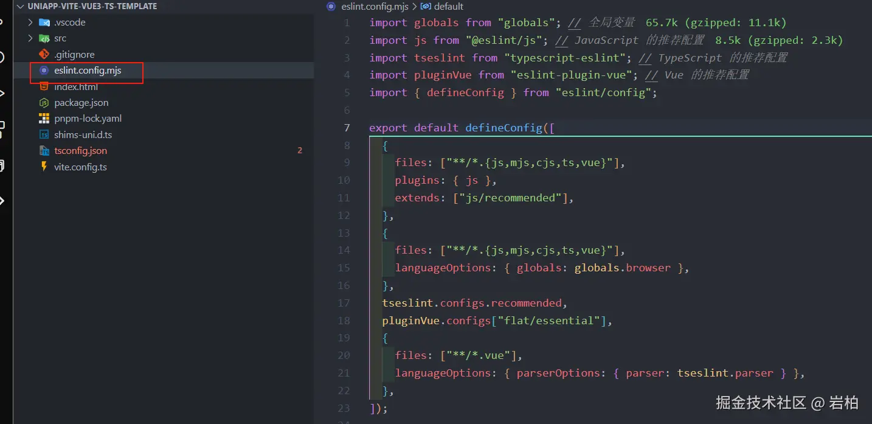Expand the src folder chevron
Screen dimensions: 872x424
(x=30, y=38)
